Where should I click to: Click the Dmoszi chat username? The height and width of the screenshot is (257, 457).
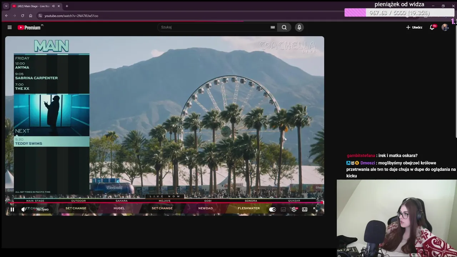368,163
